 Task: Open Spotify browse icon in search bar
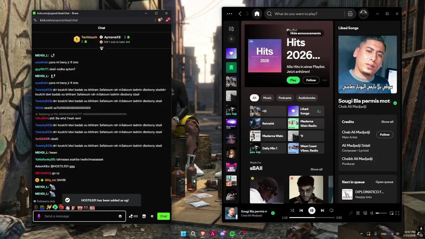point(350,14)
